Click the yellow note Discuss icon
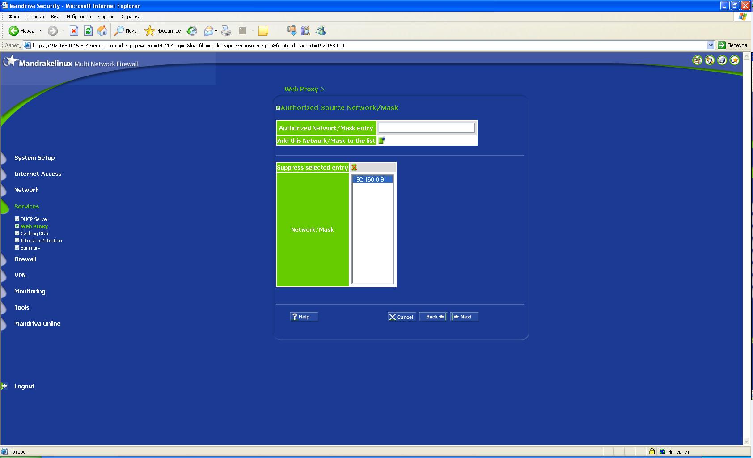The height and width of the screenshot is (458, 753). click(263, 31)
